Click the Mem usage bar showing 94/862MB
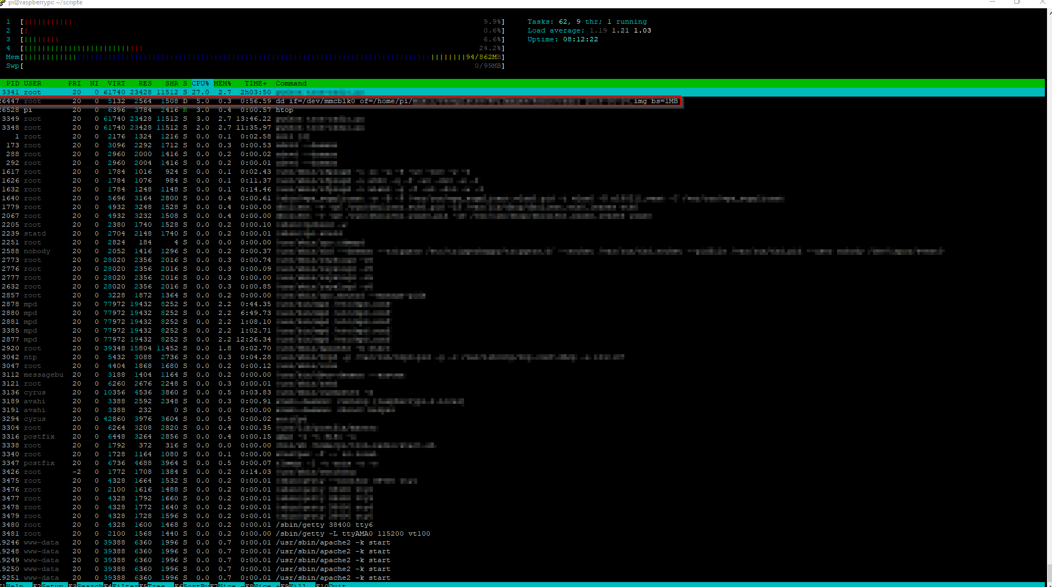The width and height of the screenshot is (1052, 587). tap(249, 57)
